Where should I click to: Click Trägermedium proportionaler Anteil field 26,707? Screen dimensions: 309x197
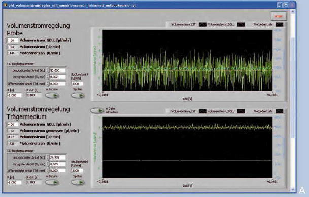pyautogui.click(x=57, y=157)
